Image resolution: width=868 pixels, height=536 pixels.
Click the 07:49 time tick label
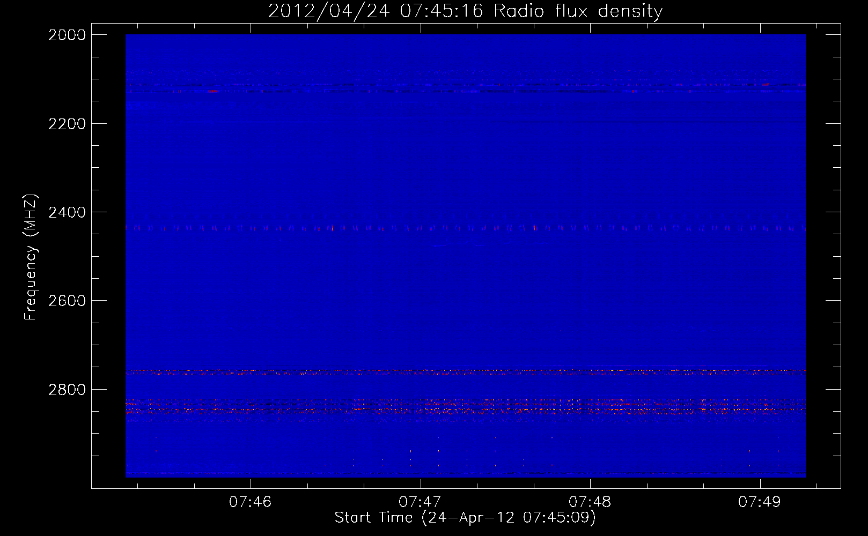760,502
